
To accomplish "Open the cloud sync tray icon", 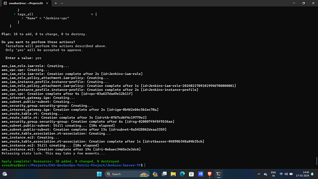I will 265,174.
